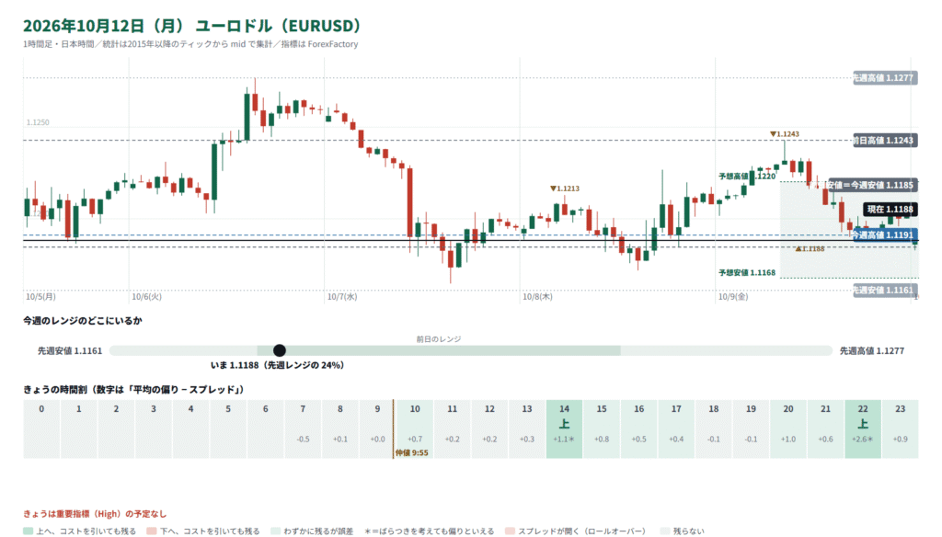Click the pink swatch for 下へ、コストを引いても残る
This screenshot has height=537, width=942.
click(152, 531)
